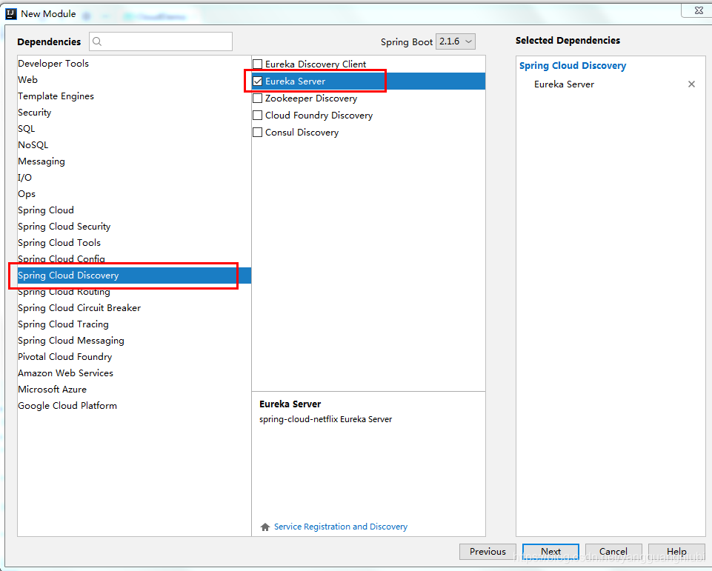Remove Eureka Server with the X icon
This screenshot has height=571, width=712.
click(x=691, y=84)
